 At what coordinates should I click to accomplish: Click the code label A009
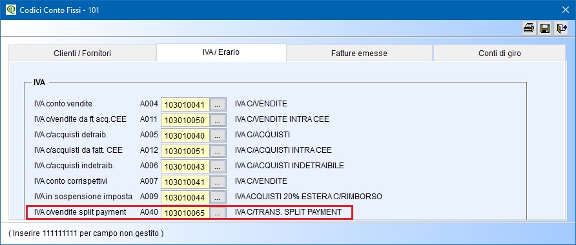pos(149,197)
